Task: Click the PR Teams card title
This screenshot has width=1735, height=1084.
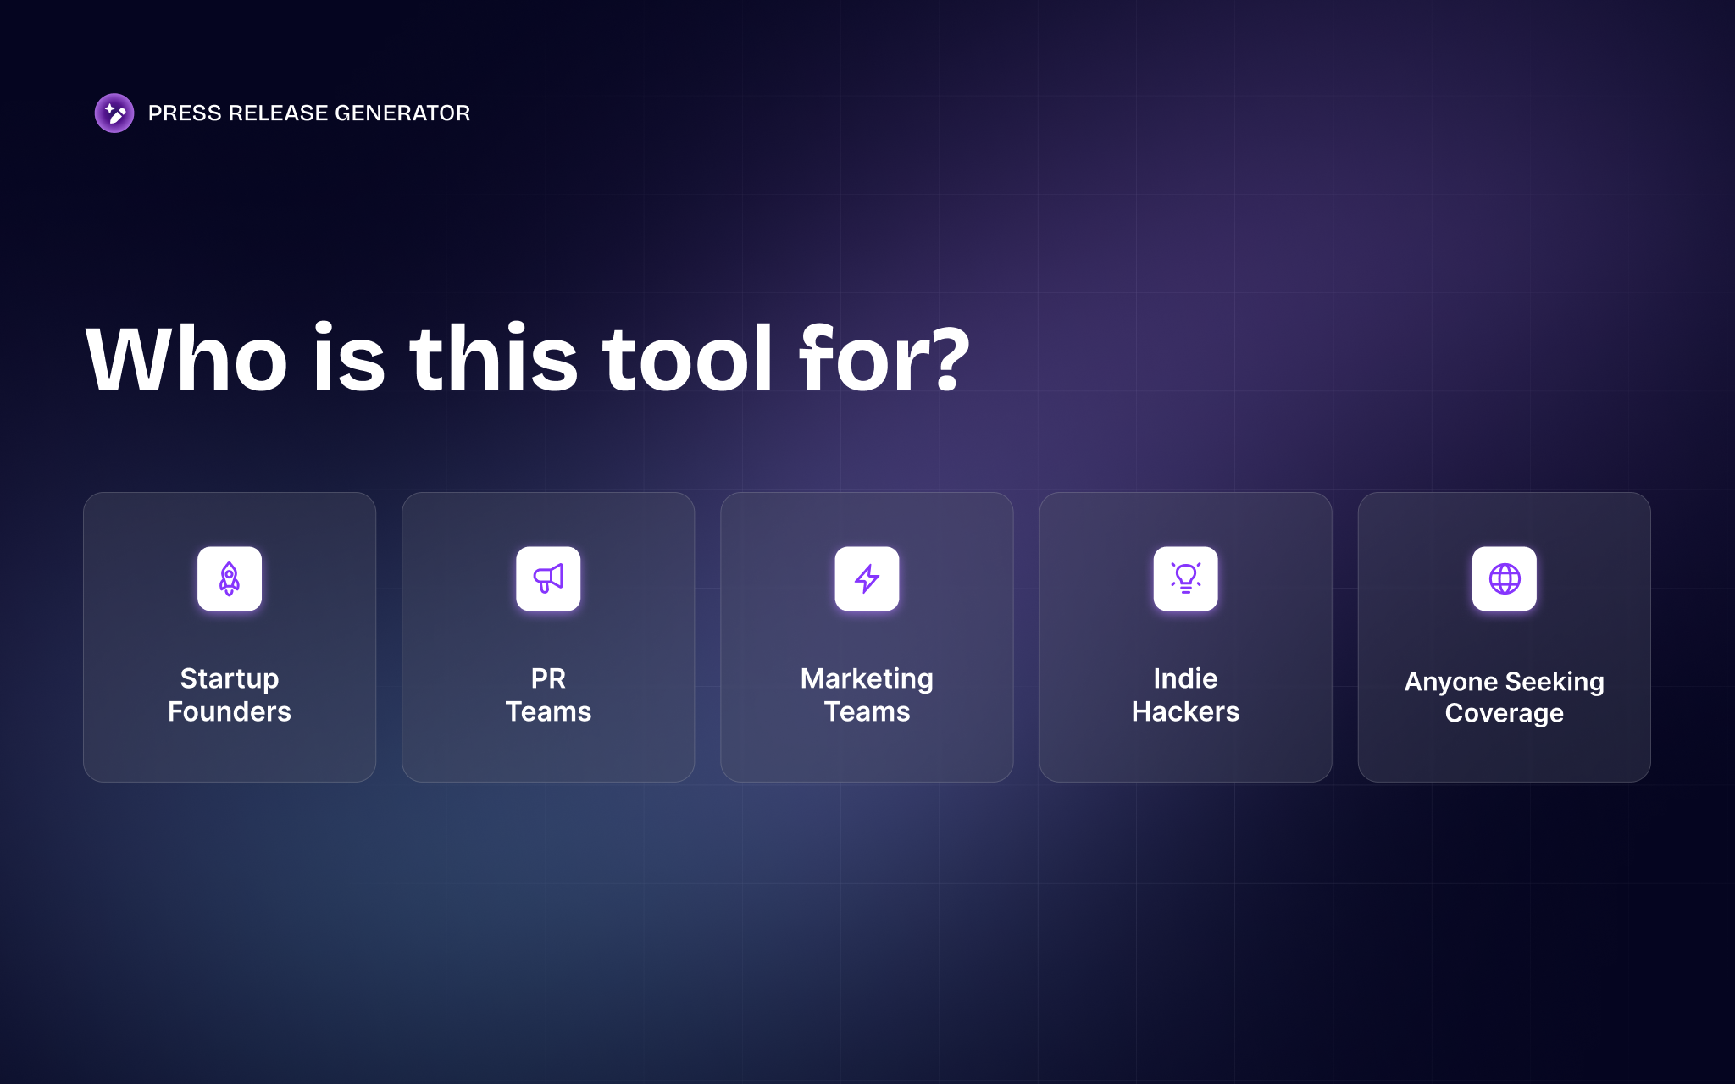Action: coord(548,694)
